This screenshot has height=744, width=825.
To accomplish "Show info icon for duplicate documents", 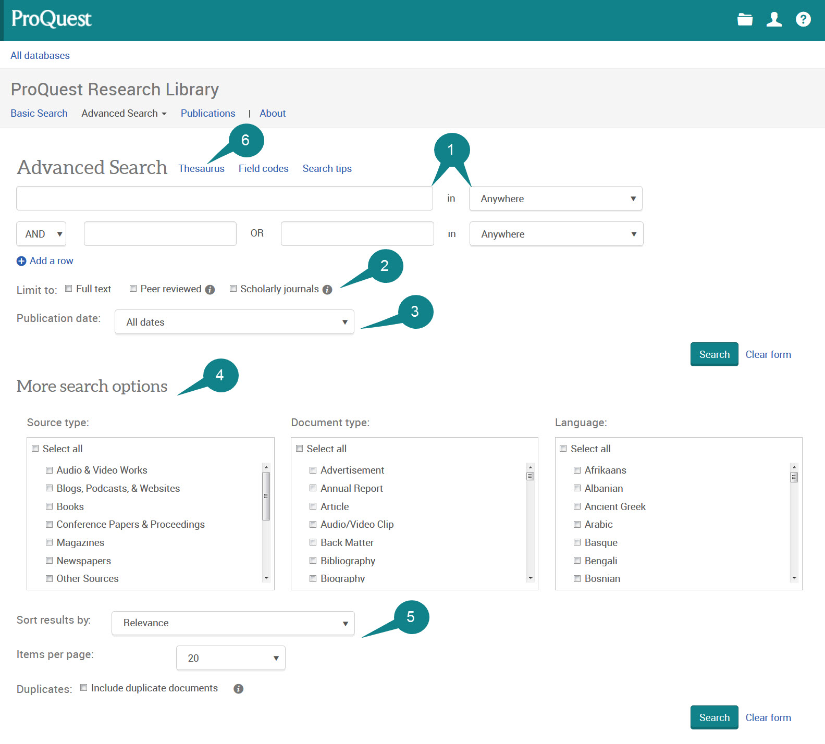I will point(239,689).
